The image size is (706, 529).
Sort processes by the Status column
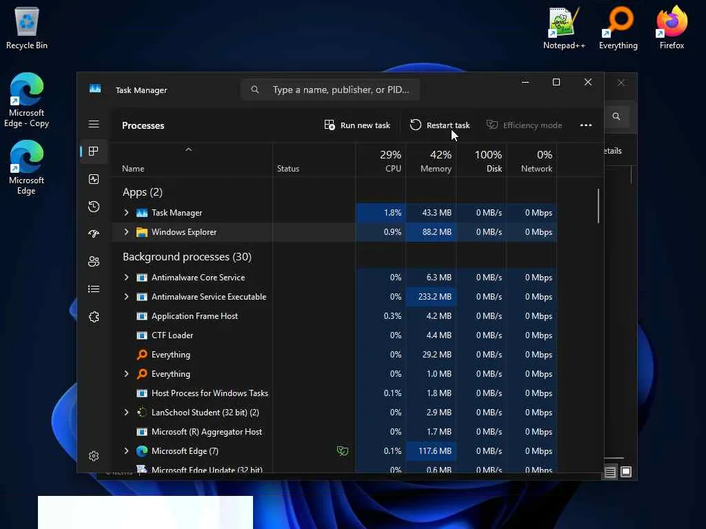pyautogui.click(x=288, y=169)
